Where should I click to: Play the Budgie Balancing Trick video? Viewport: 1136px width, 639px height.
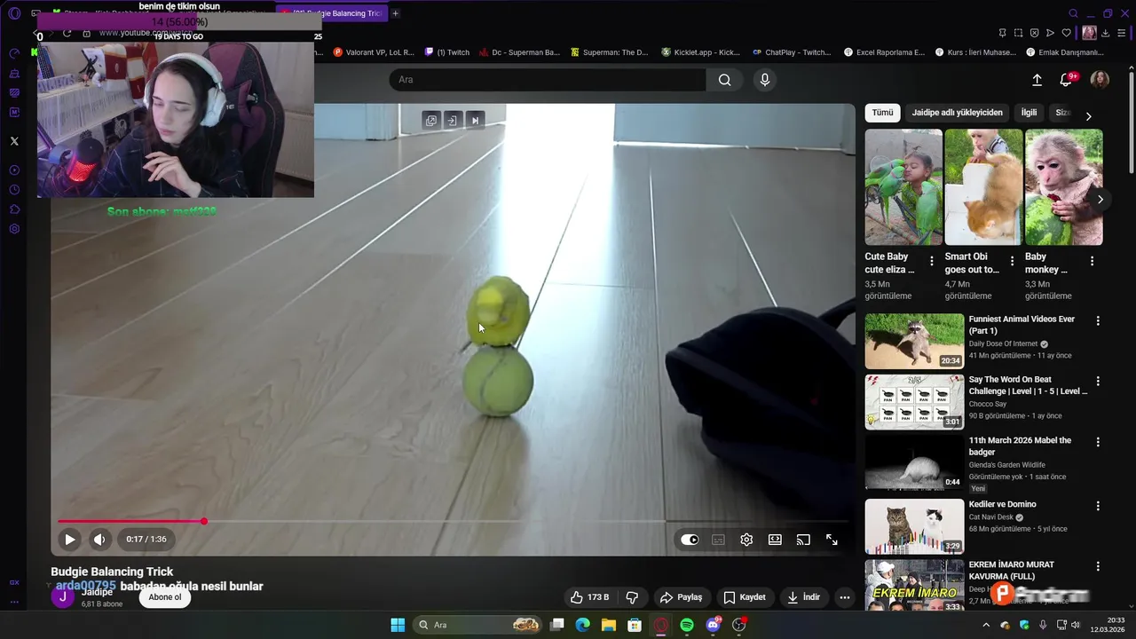pos(69,539)
